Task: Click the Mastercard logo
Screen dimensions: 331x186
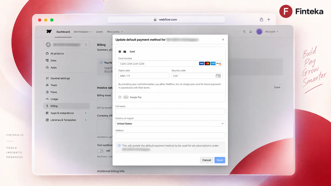Action: click(x=207, y=63)
